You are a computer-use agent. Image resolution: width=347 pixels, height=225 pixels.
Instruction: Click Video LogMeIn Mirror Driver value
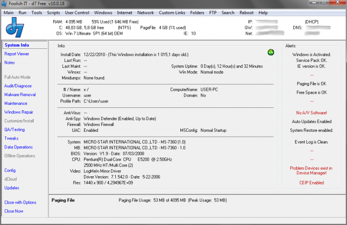pos(102,171)
